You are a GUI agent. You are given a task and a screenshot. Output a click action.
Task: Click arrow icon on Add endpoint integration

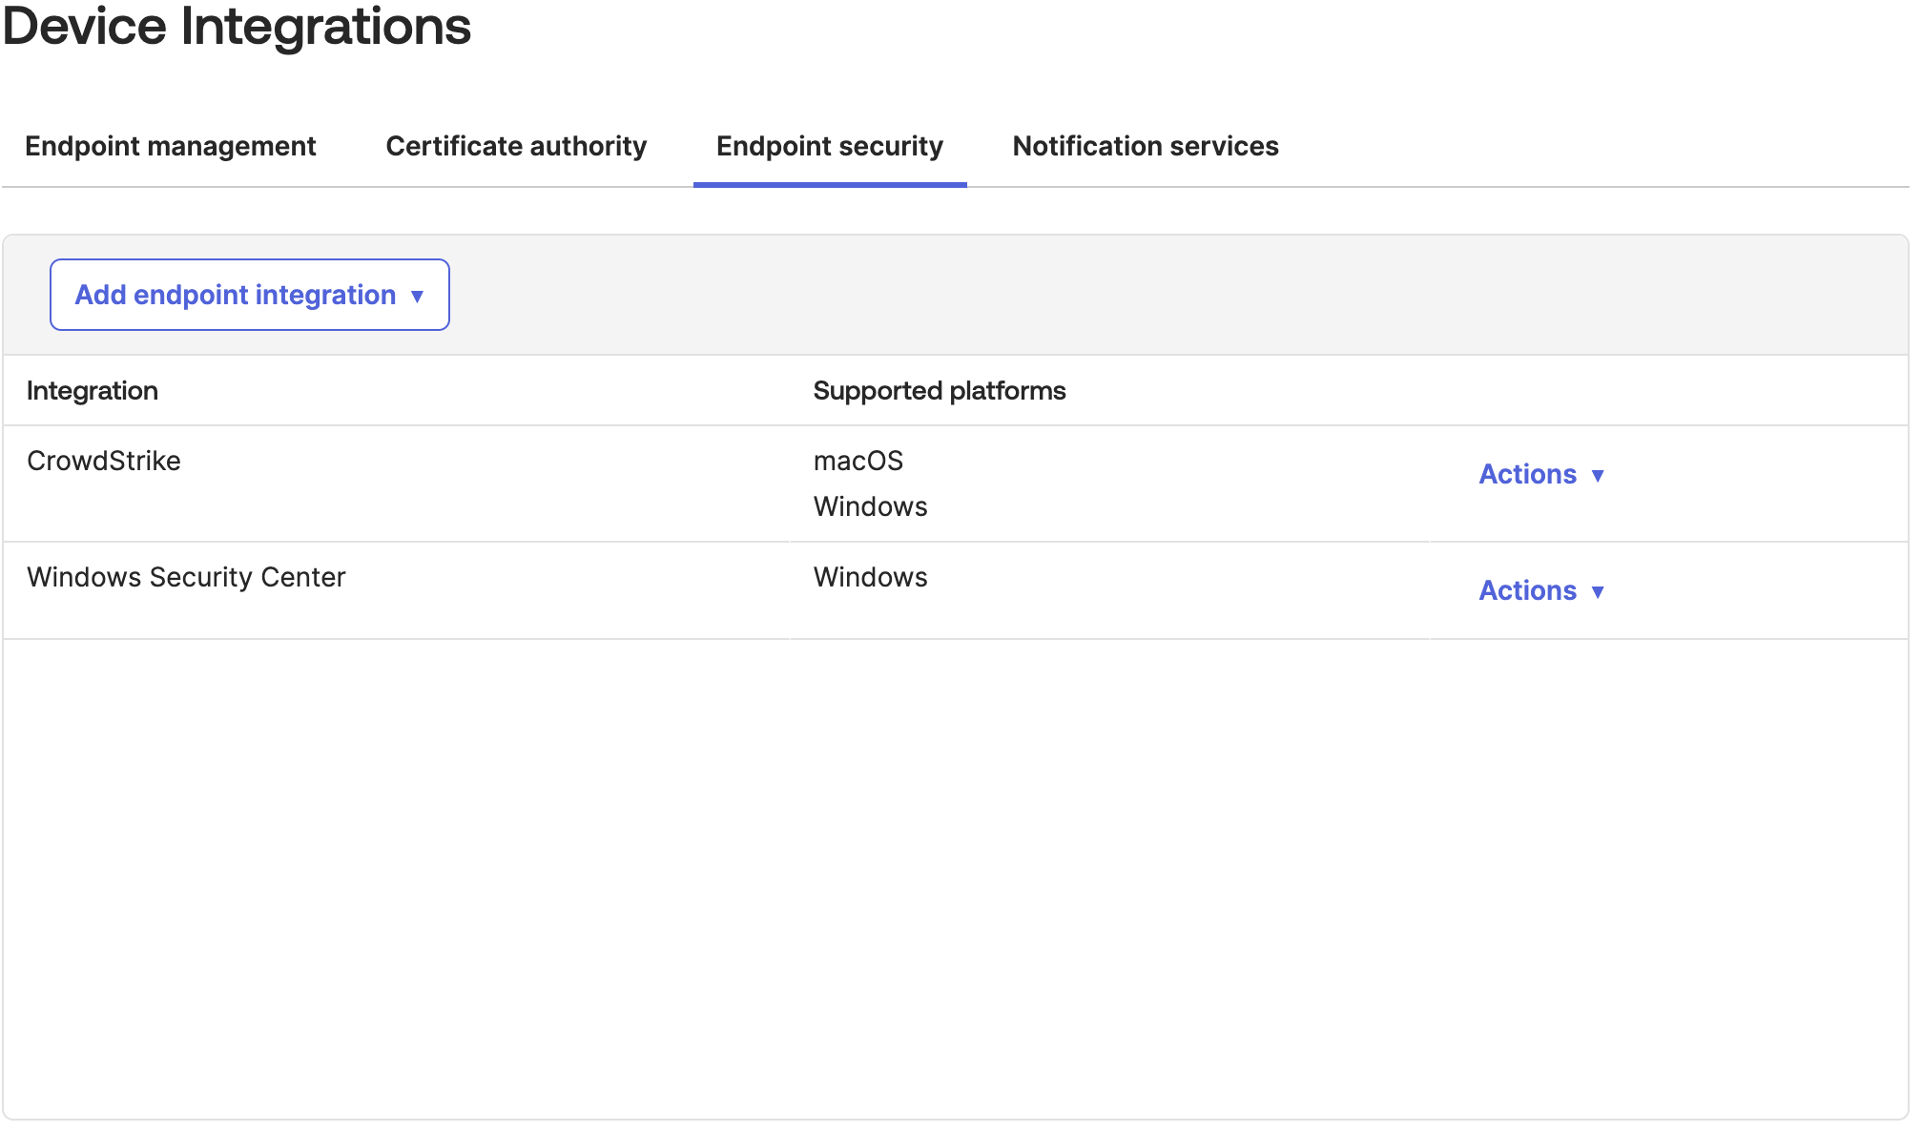[417, 297]
